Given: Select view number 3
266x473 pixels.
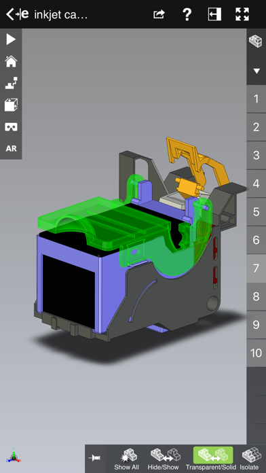Looking at the screenshot, I should click(x=256, y=156).
